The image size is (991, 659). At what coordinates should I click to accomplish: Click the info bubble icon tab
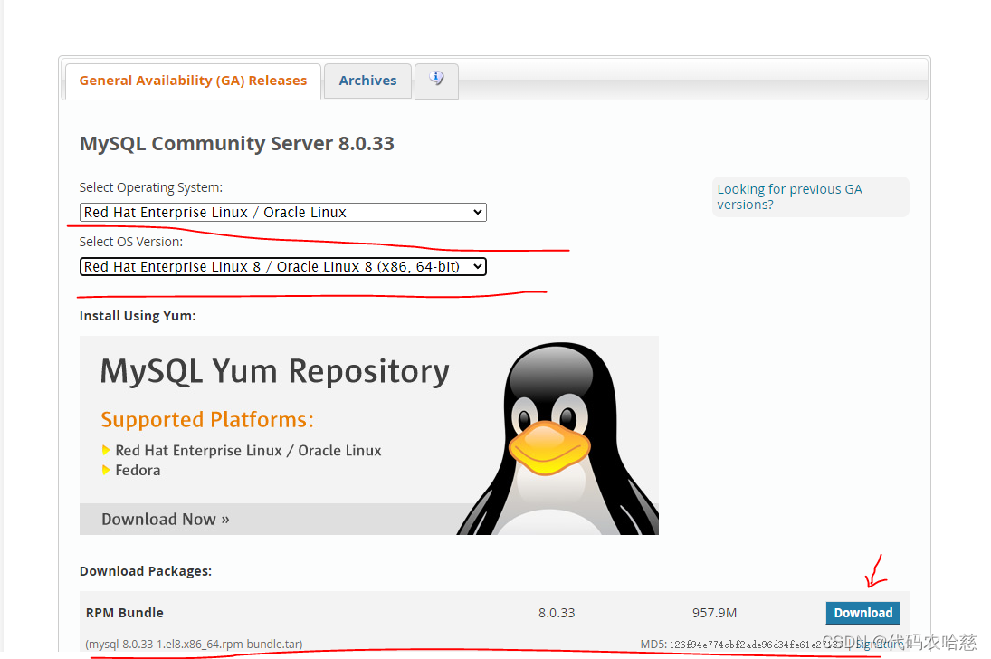pos(436,80)
